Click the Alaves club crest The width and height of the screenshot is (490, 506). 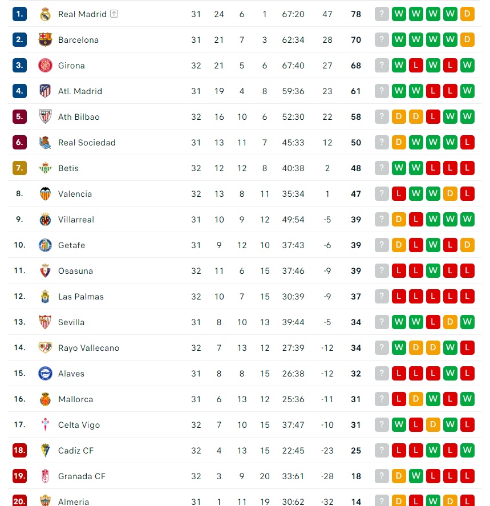(x=45, y=374)
